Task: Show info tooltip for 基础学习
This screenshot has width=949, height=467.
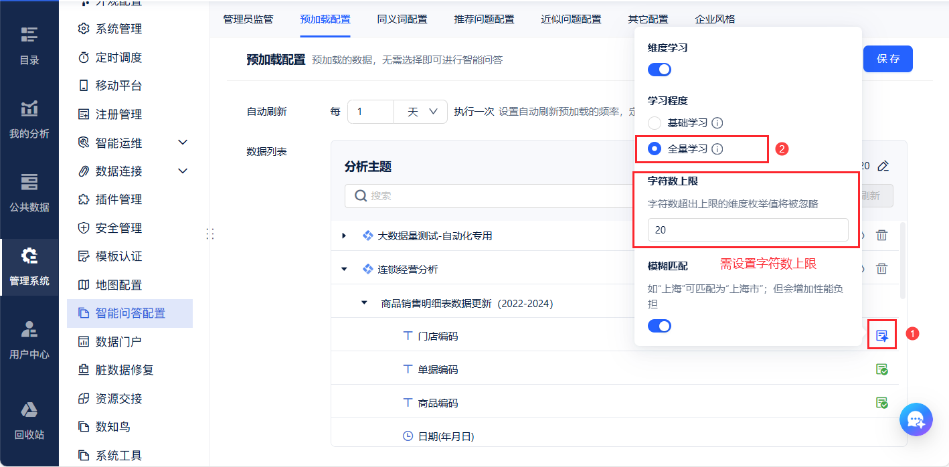Action: (717, 123)
